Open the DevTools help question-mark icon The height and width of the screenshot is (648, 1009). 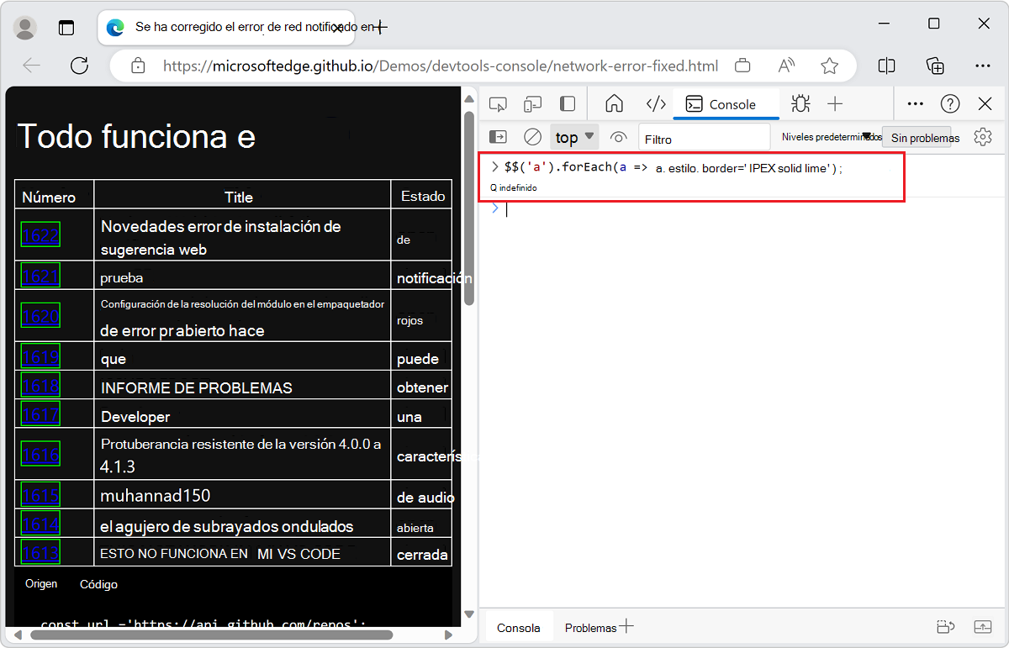pos(950,104)
